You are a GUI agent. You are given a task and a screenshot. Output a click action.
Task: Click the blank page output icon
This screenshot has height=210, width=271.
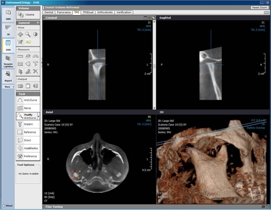click(x=28, y=86)
